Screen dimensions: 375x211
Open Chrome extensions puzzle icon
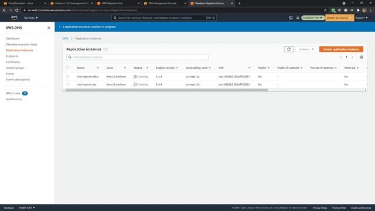coord(358,11)
